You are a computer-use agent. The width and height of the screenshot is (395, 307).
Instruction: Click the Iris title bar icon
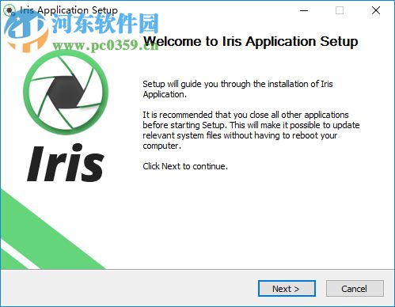point(9,10)
